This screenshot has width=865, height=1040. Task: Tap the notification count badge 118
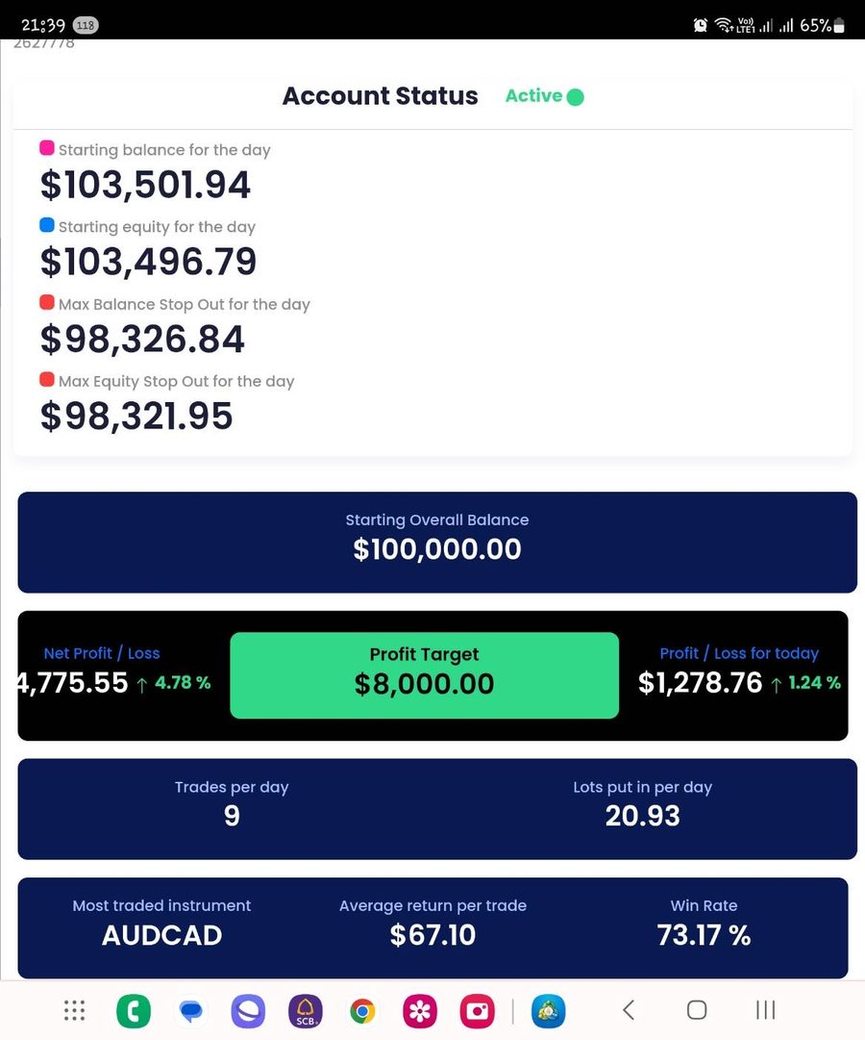point(85,25)
